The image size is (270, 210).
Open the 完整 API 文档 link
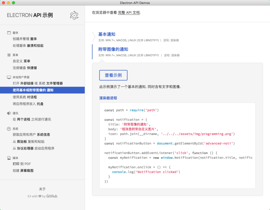click(x=129, y=12)
